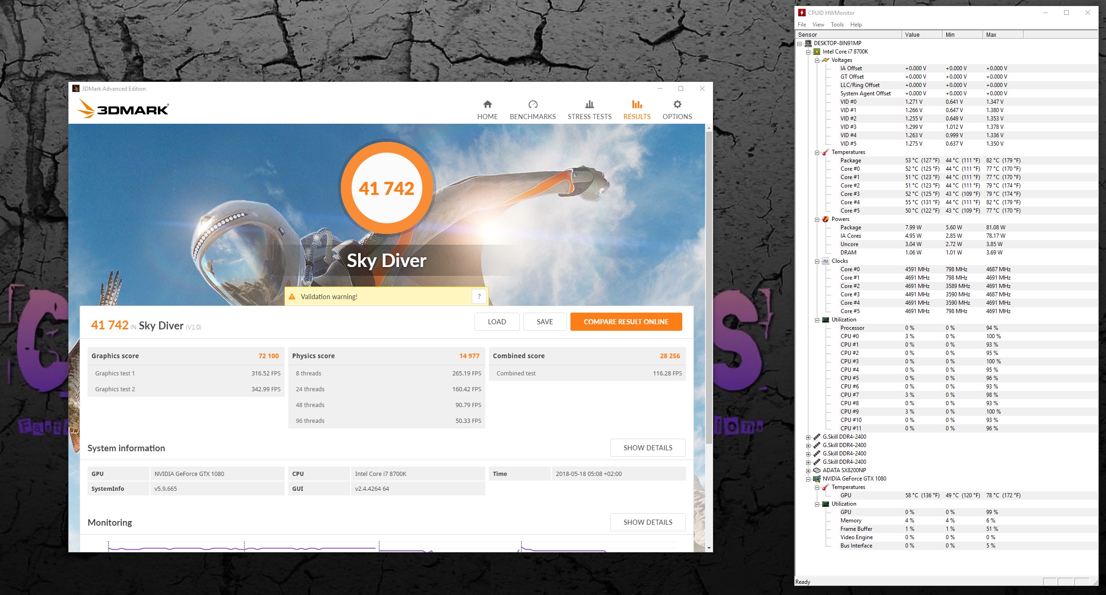Switch to the BENCHMARKS tab label
Screen dimensions: 1106x595
coord(533,117)
